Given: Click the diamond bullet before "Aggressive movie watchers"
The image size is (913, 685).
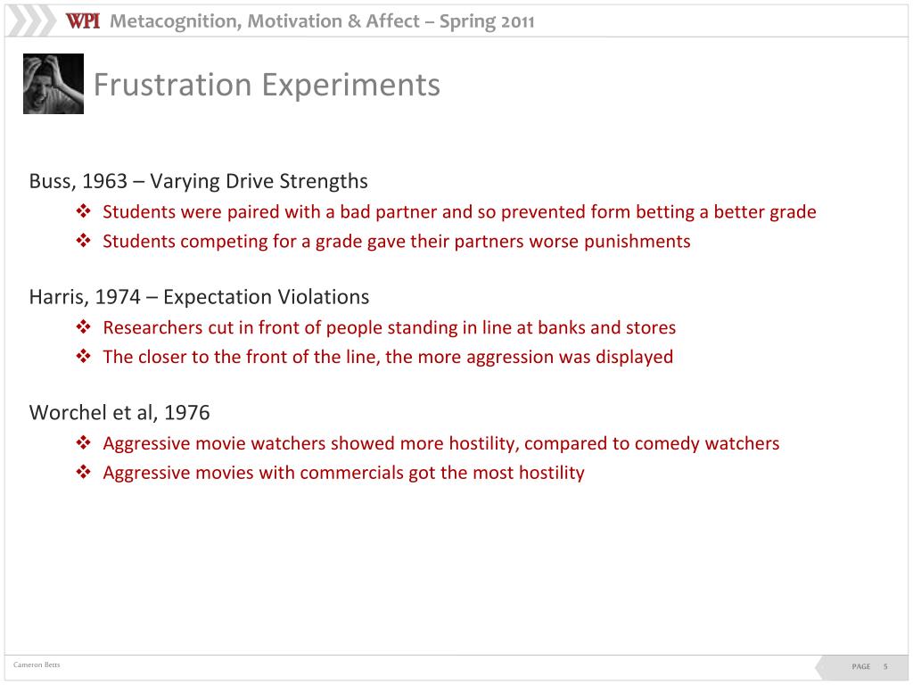Looking at the screenshot, I should (84, 443).
